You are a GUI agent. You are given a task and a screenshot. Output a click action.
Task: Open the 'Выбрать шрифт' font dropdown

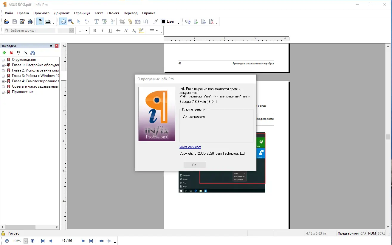point(30,30)
